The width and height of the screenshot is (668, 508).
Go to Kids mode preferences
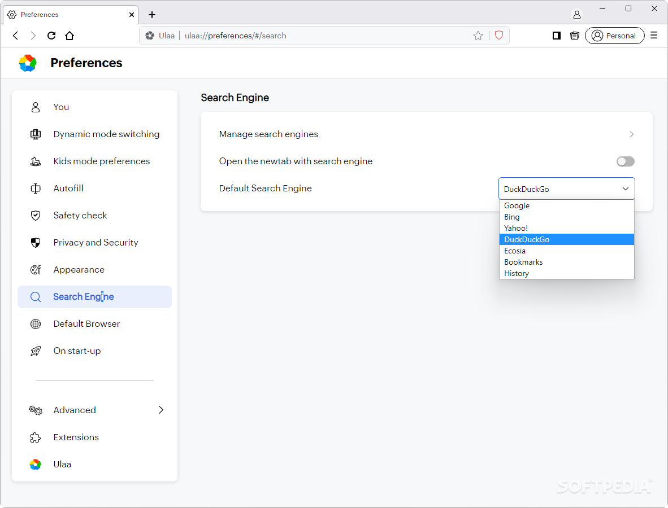94,161
